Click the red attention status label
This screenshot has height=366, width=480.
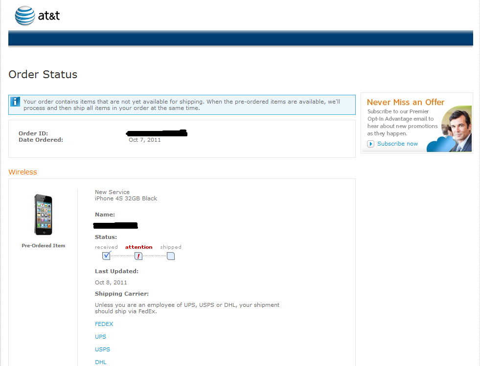pyautogui.click(x=138, y=247)
